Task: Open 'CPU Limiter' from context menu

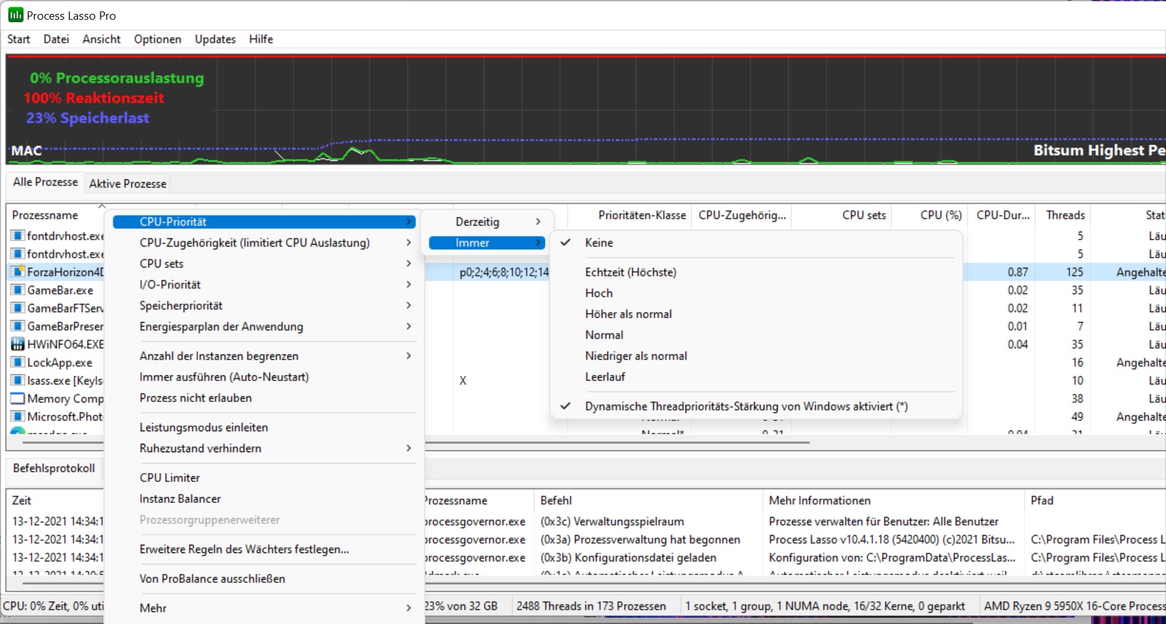Action: coord(264,478)
